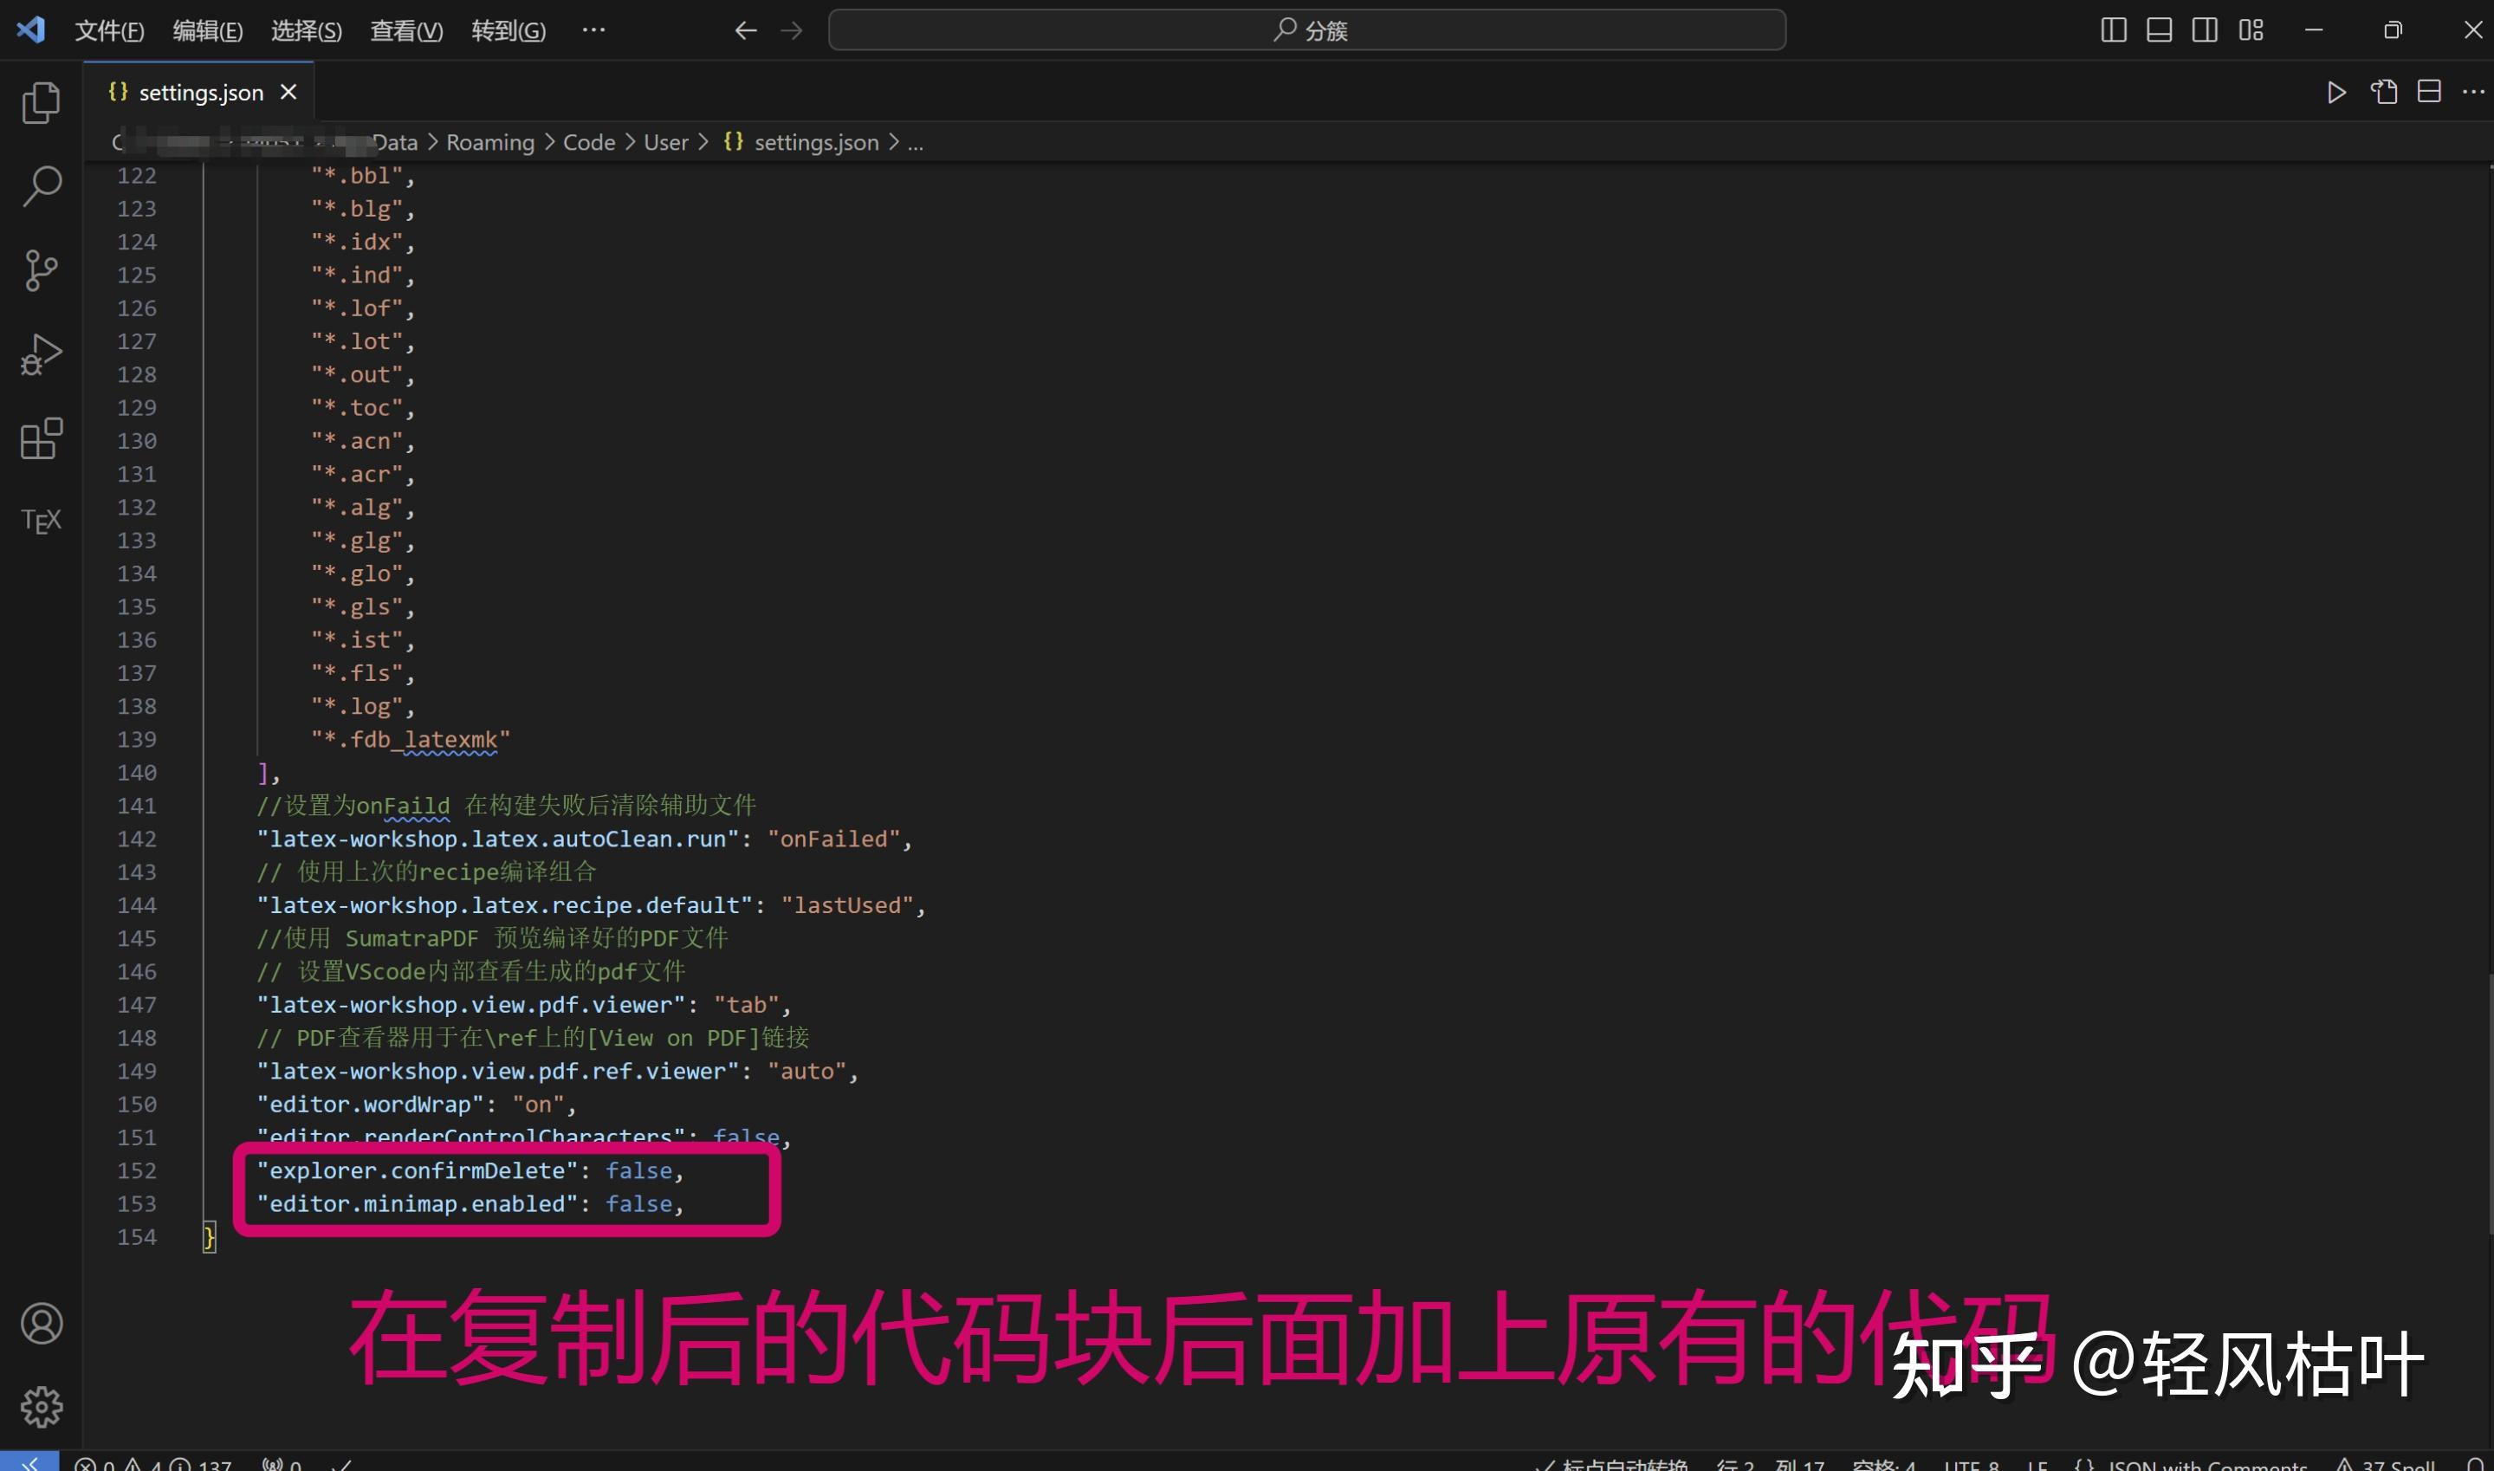
Task: Click the 分簇 command center search box
Action: 1307,30
